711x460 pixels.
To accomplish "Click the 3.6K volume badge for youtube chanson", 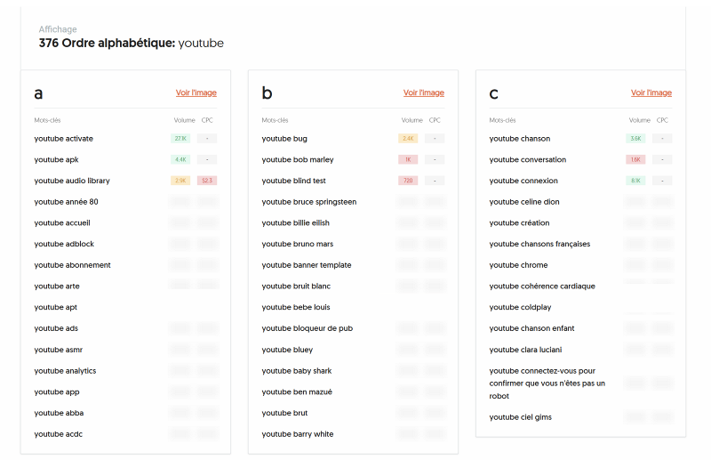I will pos(635,139).
